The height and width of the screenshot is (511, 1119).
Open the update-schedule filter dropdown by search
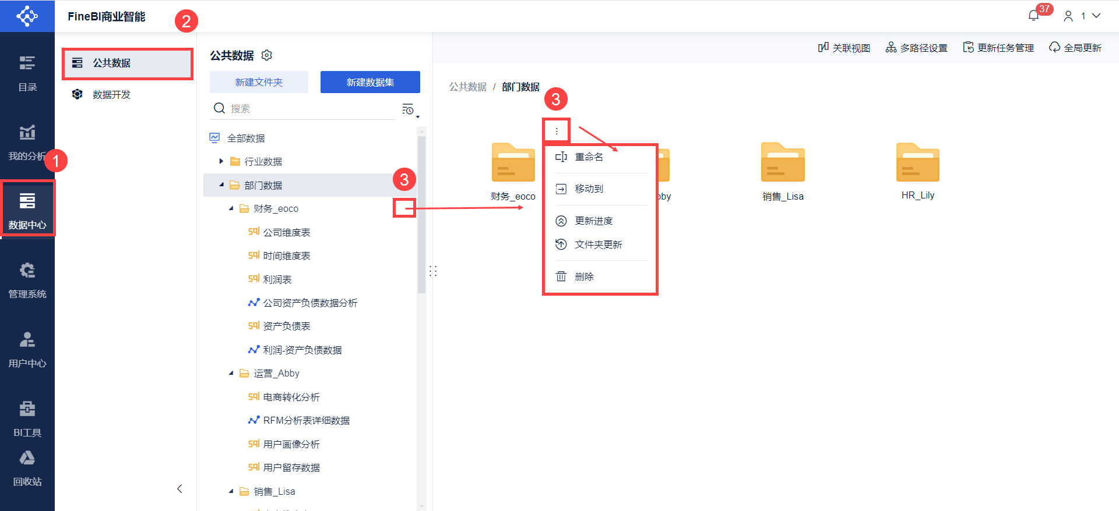[410, 109]
